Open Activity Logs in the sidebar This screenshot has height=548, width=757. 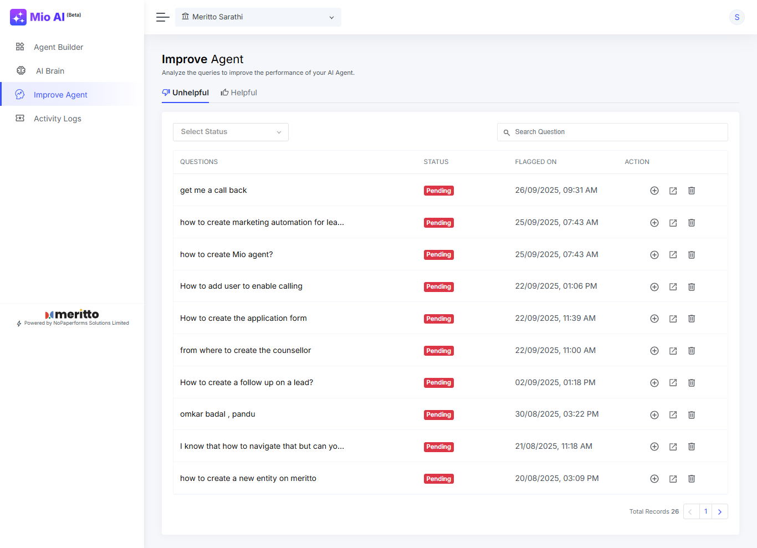pos(57,119)
